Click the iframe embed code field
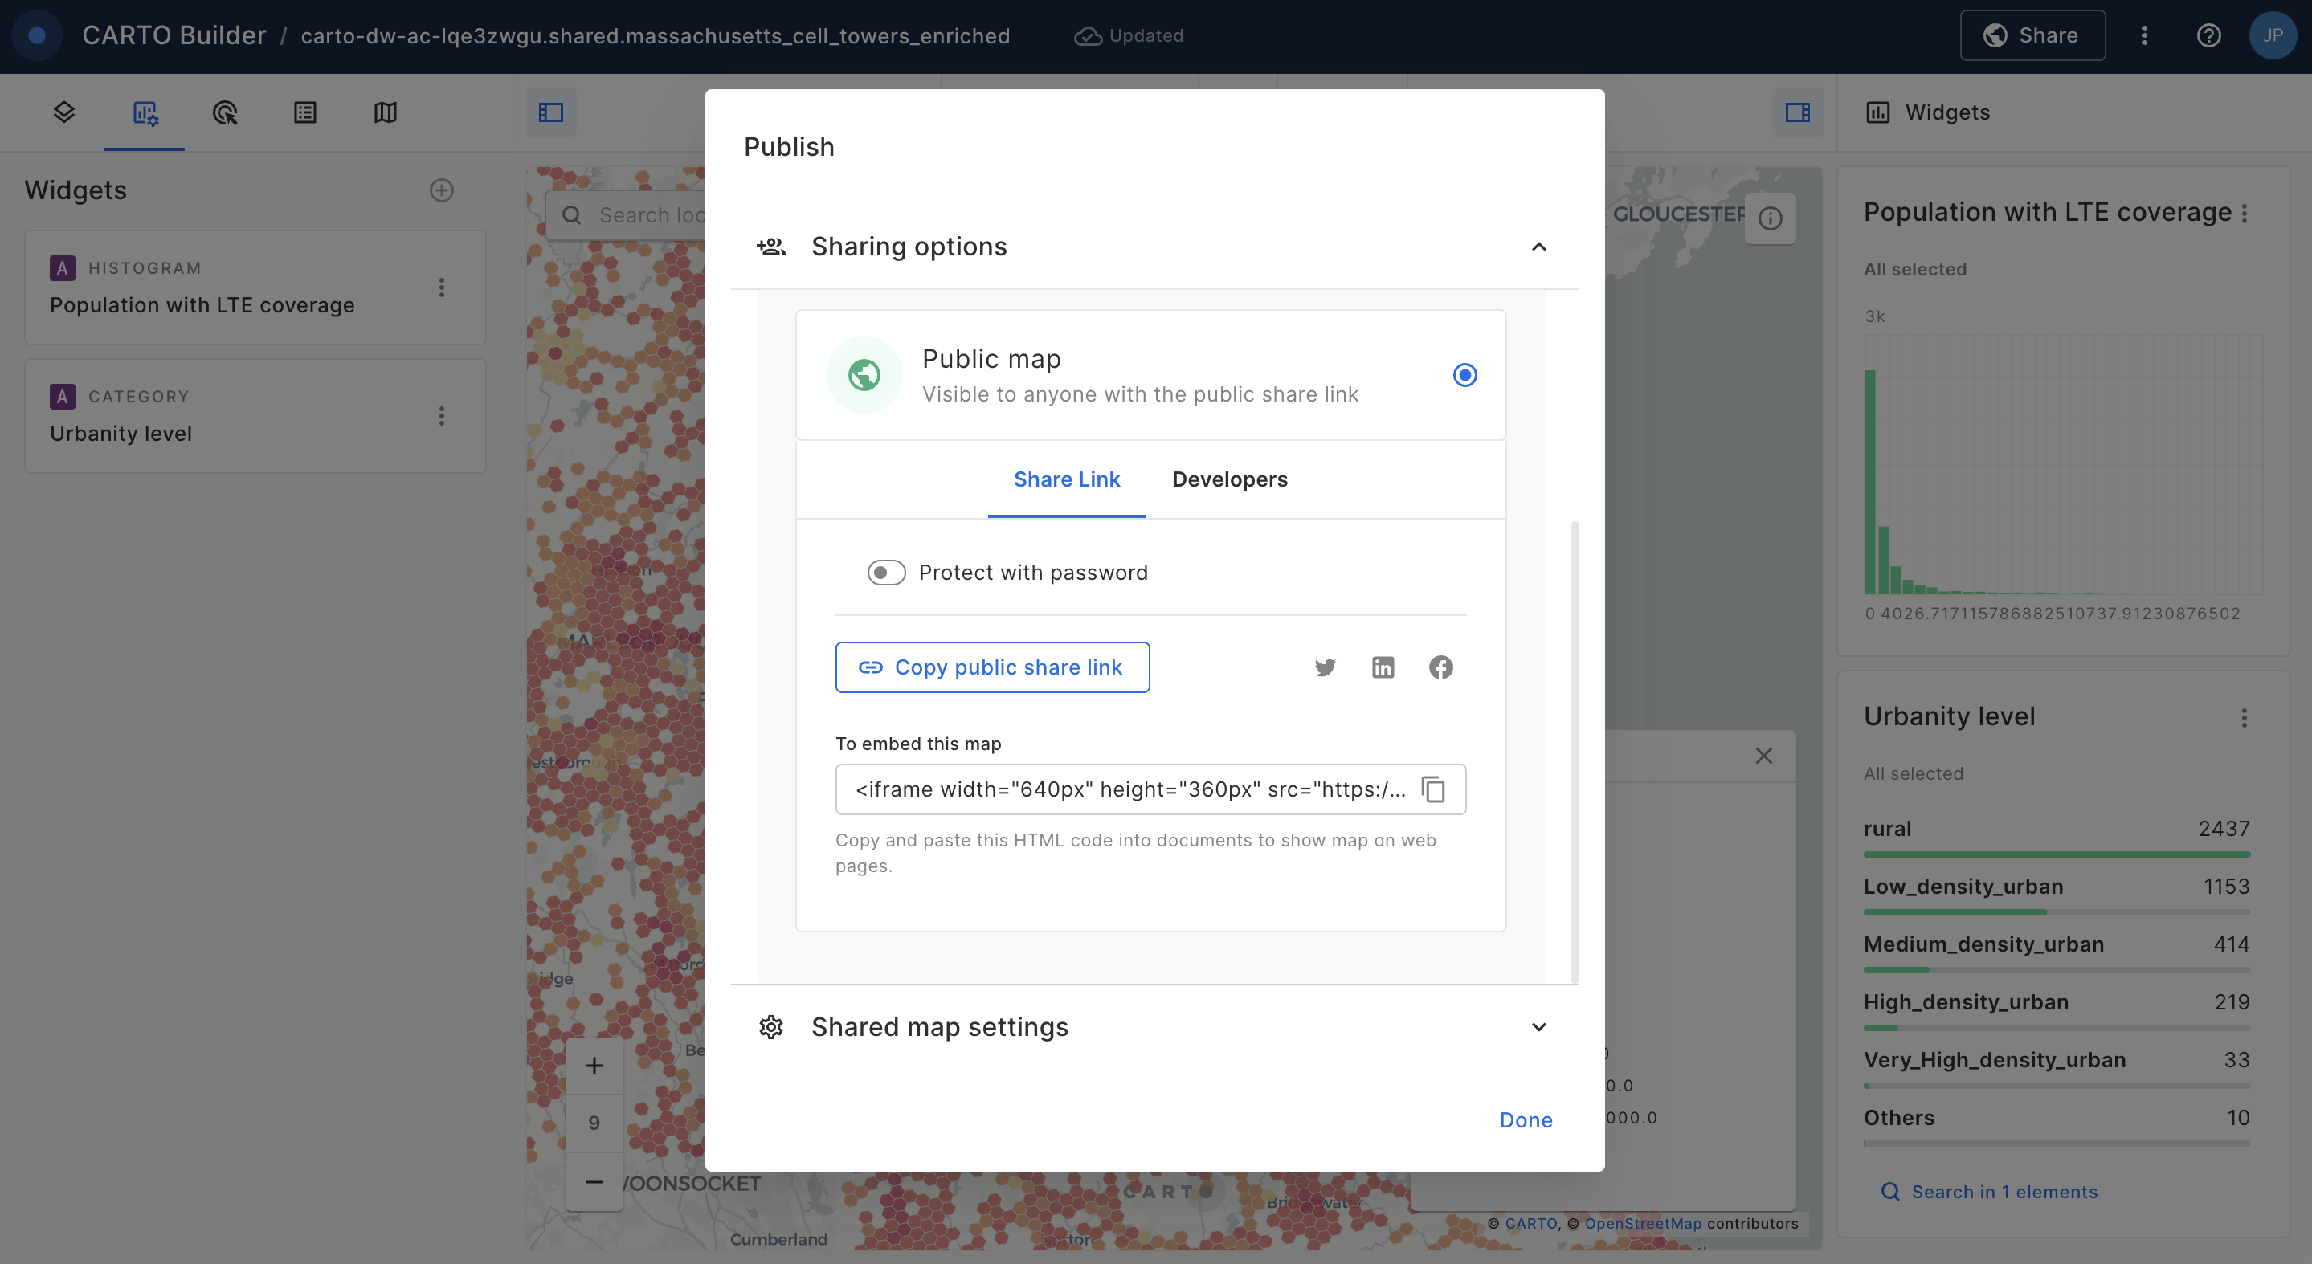Viewport: 2312px width, 1264px height. click(1150, 789)
